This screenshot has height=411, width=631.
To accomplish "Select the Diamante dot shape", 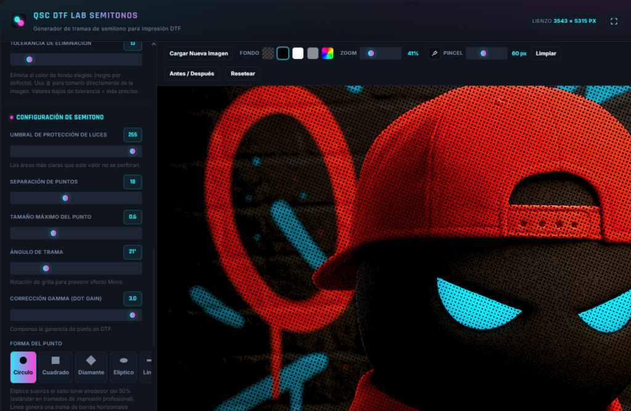I will coord(91,367).
